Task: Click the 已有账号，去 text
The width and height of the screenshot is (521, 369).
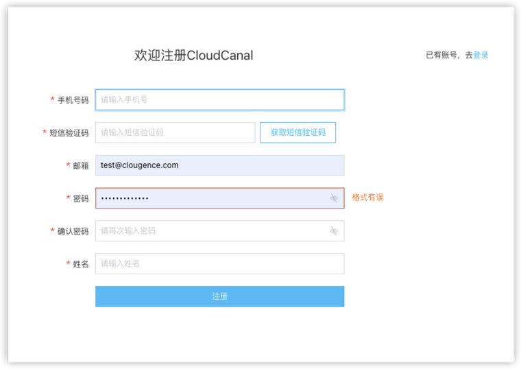Action: click(449, 55)
